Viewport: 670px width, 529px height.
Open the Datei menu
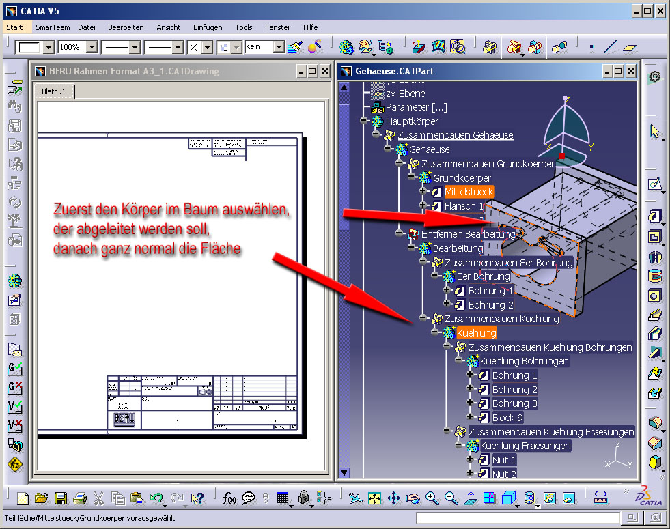click(x=86, y=27)
